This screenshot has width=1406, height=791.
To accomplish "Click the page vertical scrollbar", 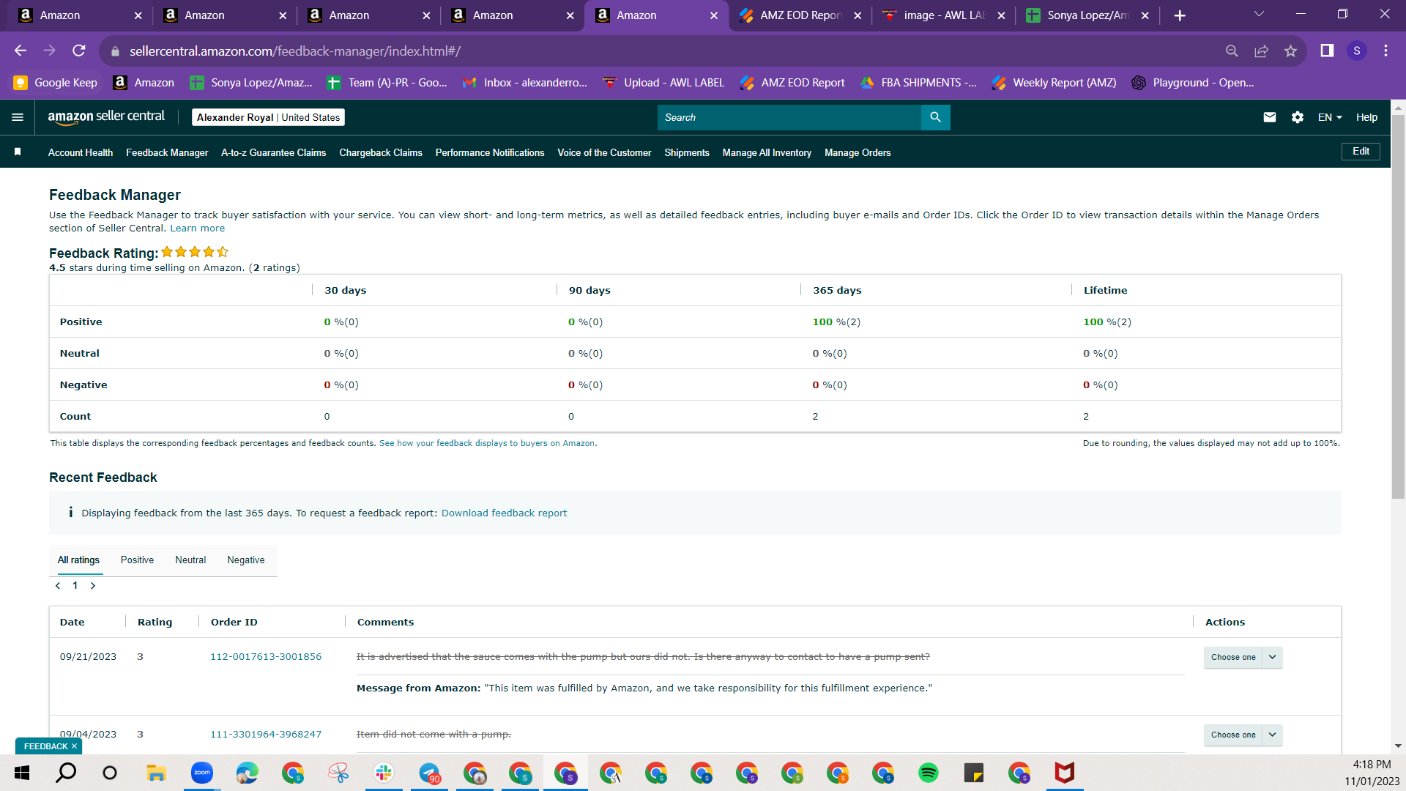I will coord(1398,308).
